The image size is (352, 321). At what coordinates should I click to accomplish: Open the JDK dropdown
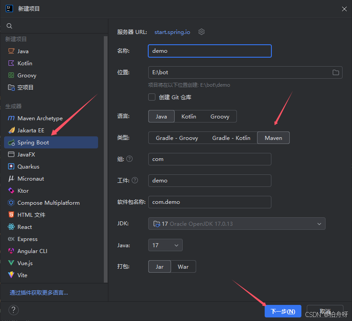pos(236,224)
